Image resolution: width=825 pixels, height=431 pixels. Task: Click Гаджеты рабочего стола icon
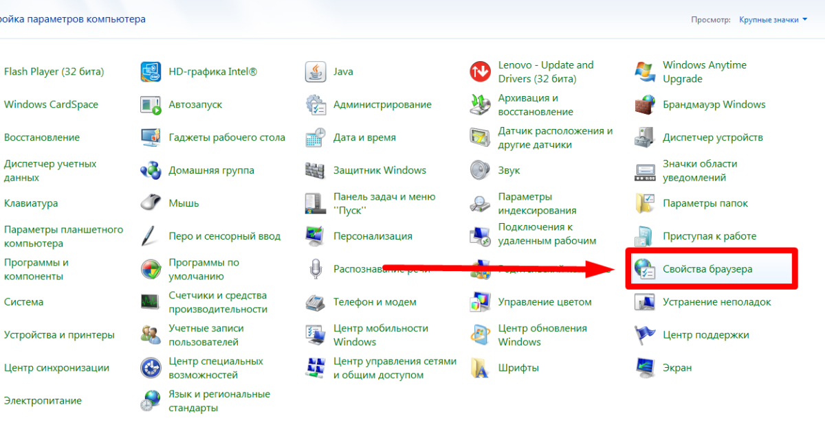click(151, 137)
